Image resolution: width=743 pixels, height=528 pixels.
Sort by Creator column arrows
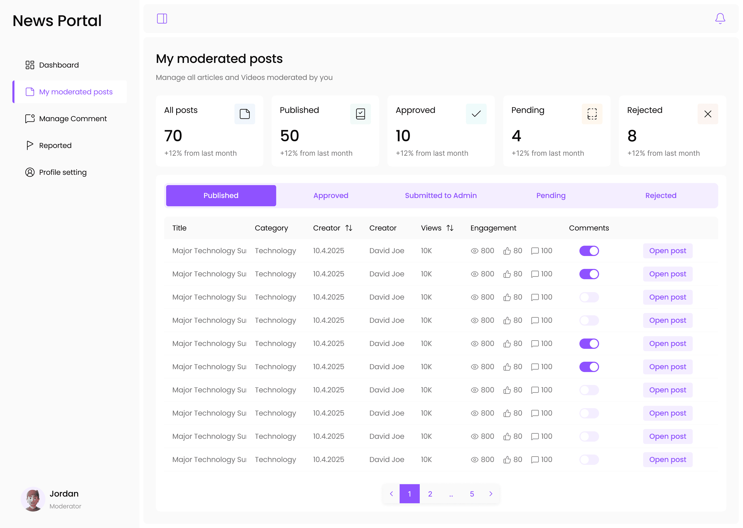point(349,228)
